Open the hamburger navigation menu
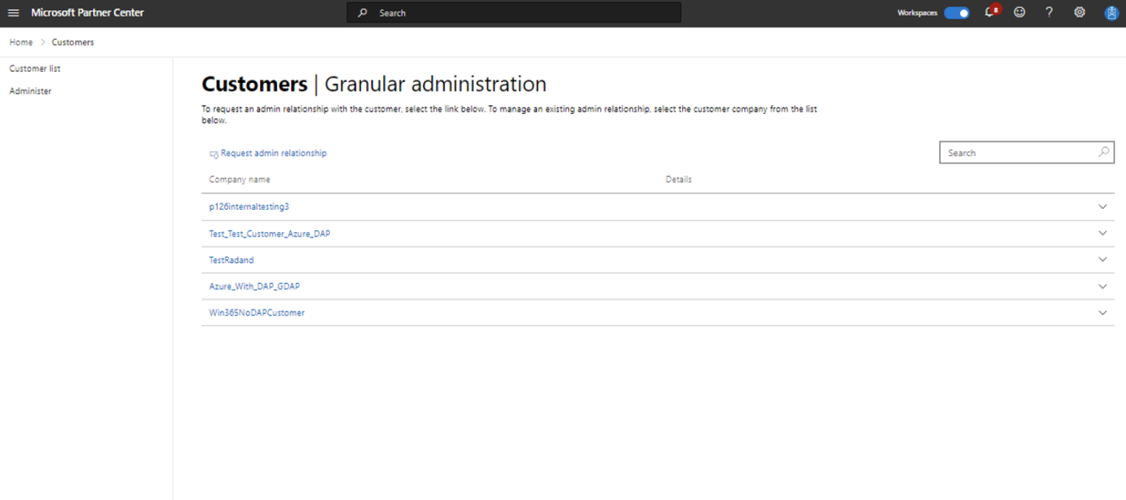Image resolution: width=1126 pixels, height=500 pixels. click(13, 12)
